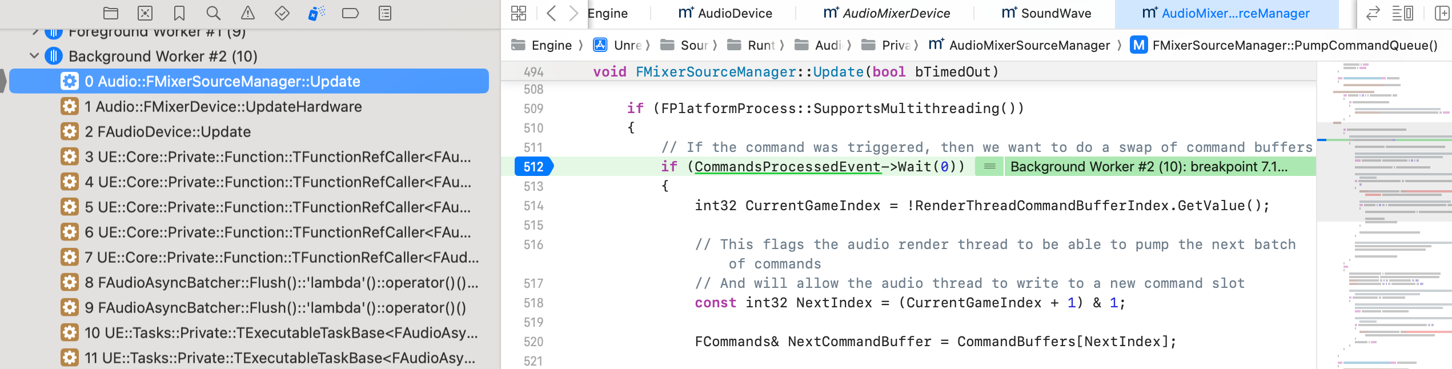The height and width of the screenshot is (369, 1452).
Task: Toggle breakpoint on line 512
Action: tap(533, 167)
